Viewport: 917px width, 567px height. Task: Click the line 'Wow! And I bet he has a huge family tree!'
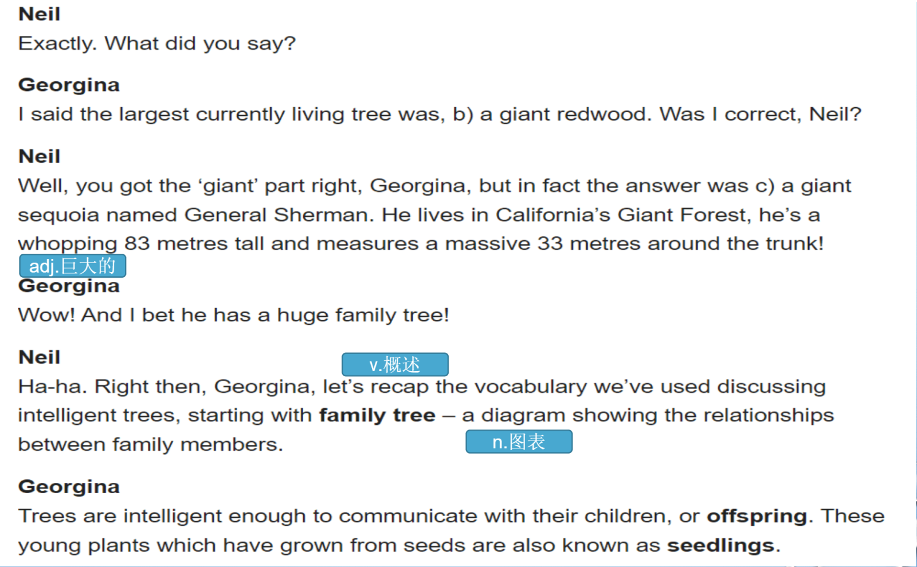(233, 315)
